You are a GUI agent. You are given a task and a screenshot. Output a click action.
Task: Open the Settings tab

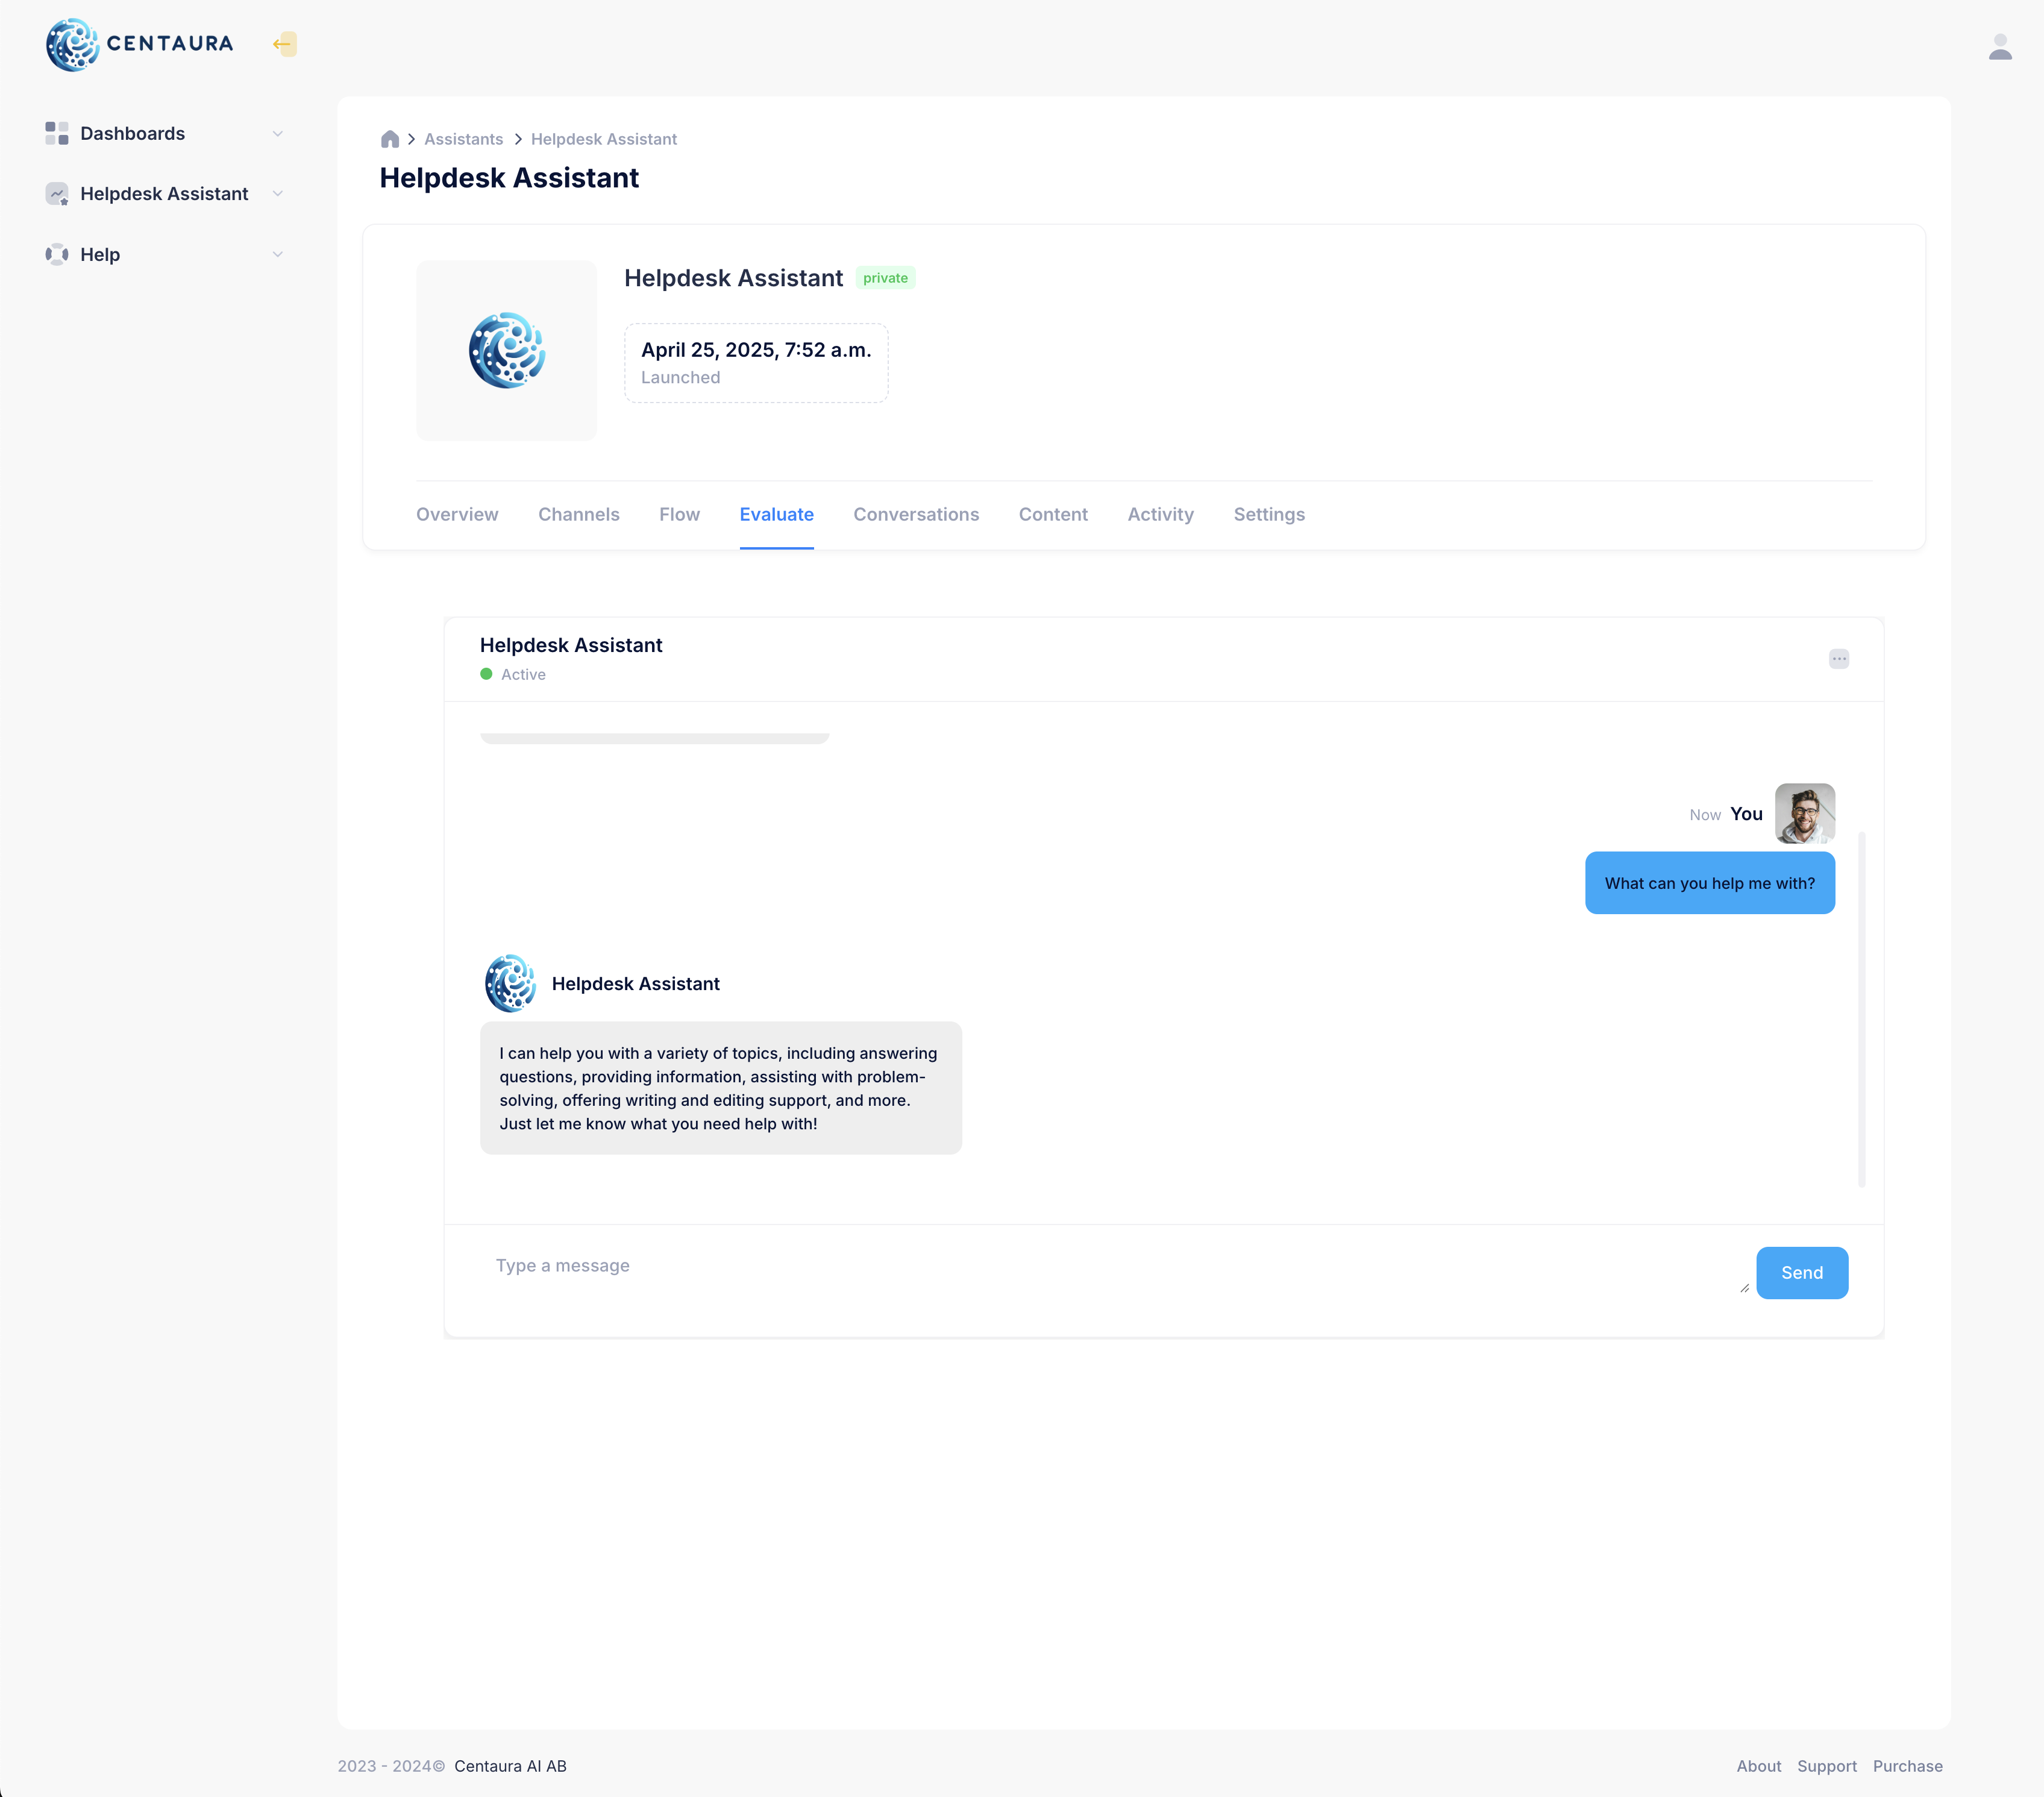pyautogui.click(x=1269, y=514)
